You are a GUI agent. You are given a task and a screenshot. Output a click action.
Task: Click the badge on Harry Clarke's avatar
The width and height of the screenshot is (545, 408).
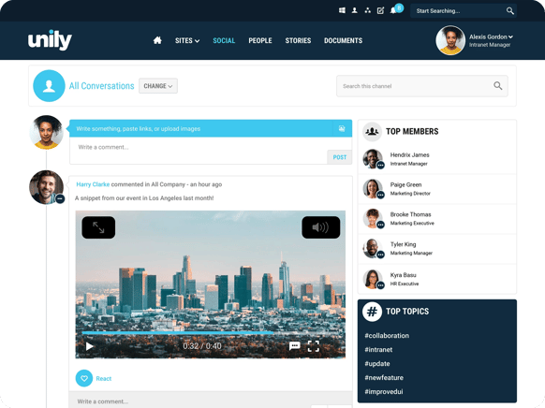60,199
